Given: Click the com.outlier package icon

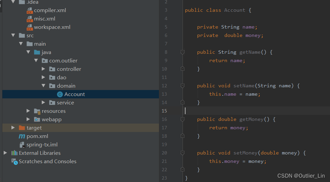Looking at the screenshot, I should coord(44,61).
